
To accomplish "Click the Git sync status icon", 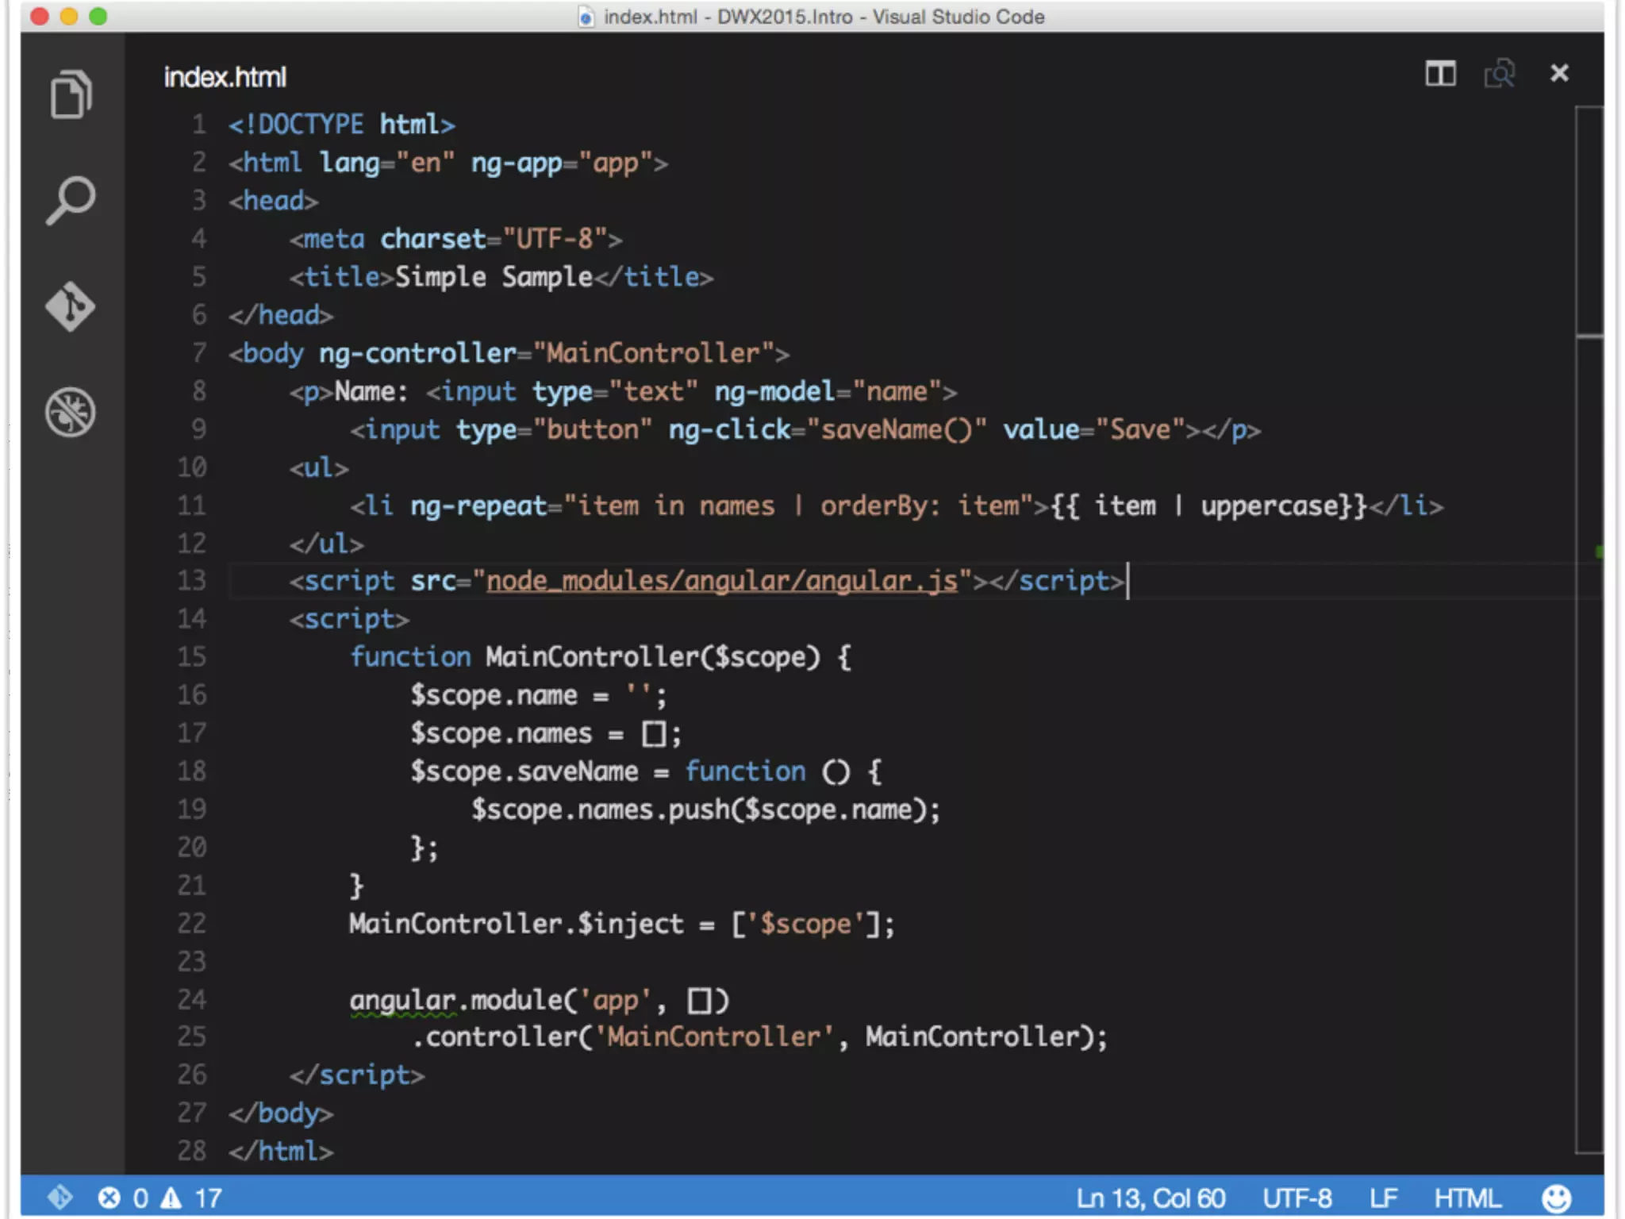I will coord(60,1197).
